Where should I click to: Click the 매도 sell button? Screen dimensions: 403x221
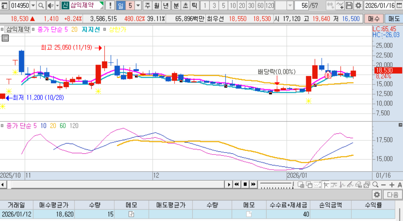coord(394,19)
